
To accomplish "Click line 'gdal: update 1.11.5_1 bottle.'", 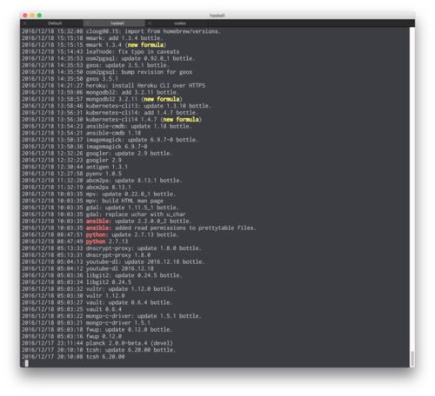I will [132, 208].
